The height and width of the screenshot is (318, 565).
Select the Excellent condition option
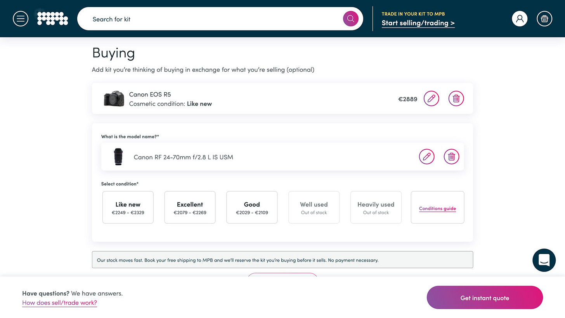coord(190,207)
